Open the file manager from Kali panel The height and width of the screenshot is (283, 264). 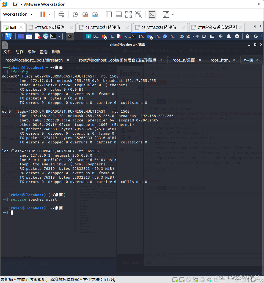(x=29, y=37)
